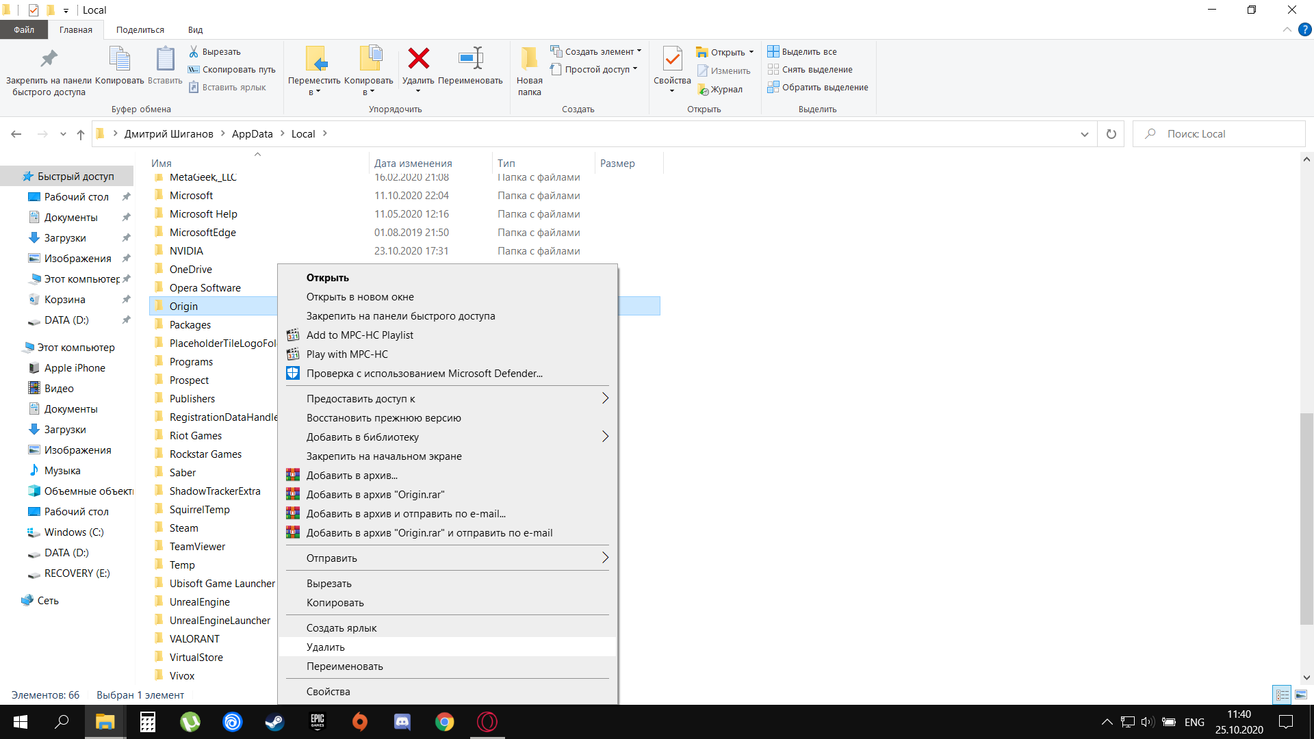This screenshot has width=1314, height=739.
Task: Open the Calculator taskbar icon
Action: 148,722
